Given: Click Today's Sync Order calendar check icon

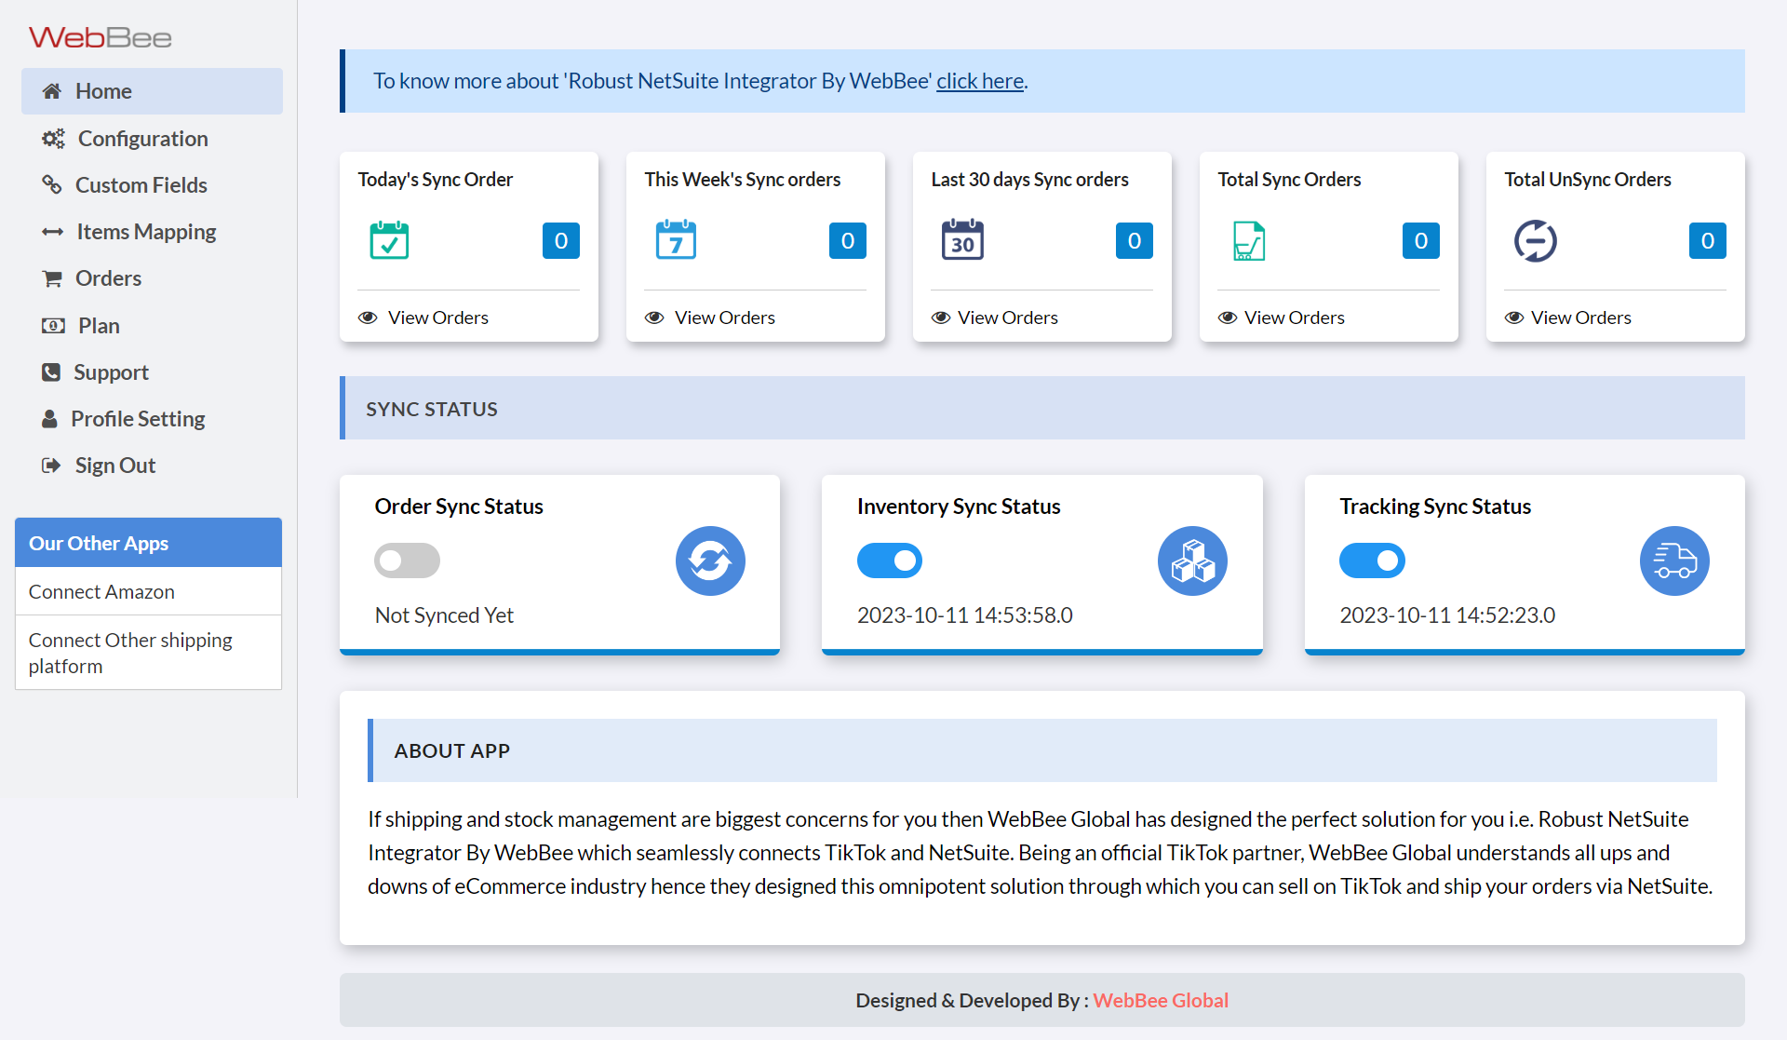Looking at the screenshot, I should tap(389, 241).
